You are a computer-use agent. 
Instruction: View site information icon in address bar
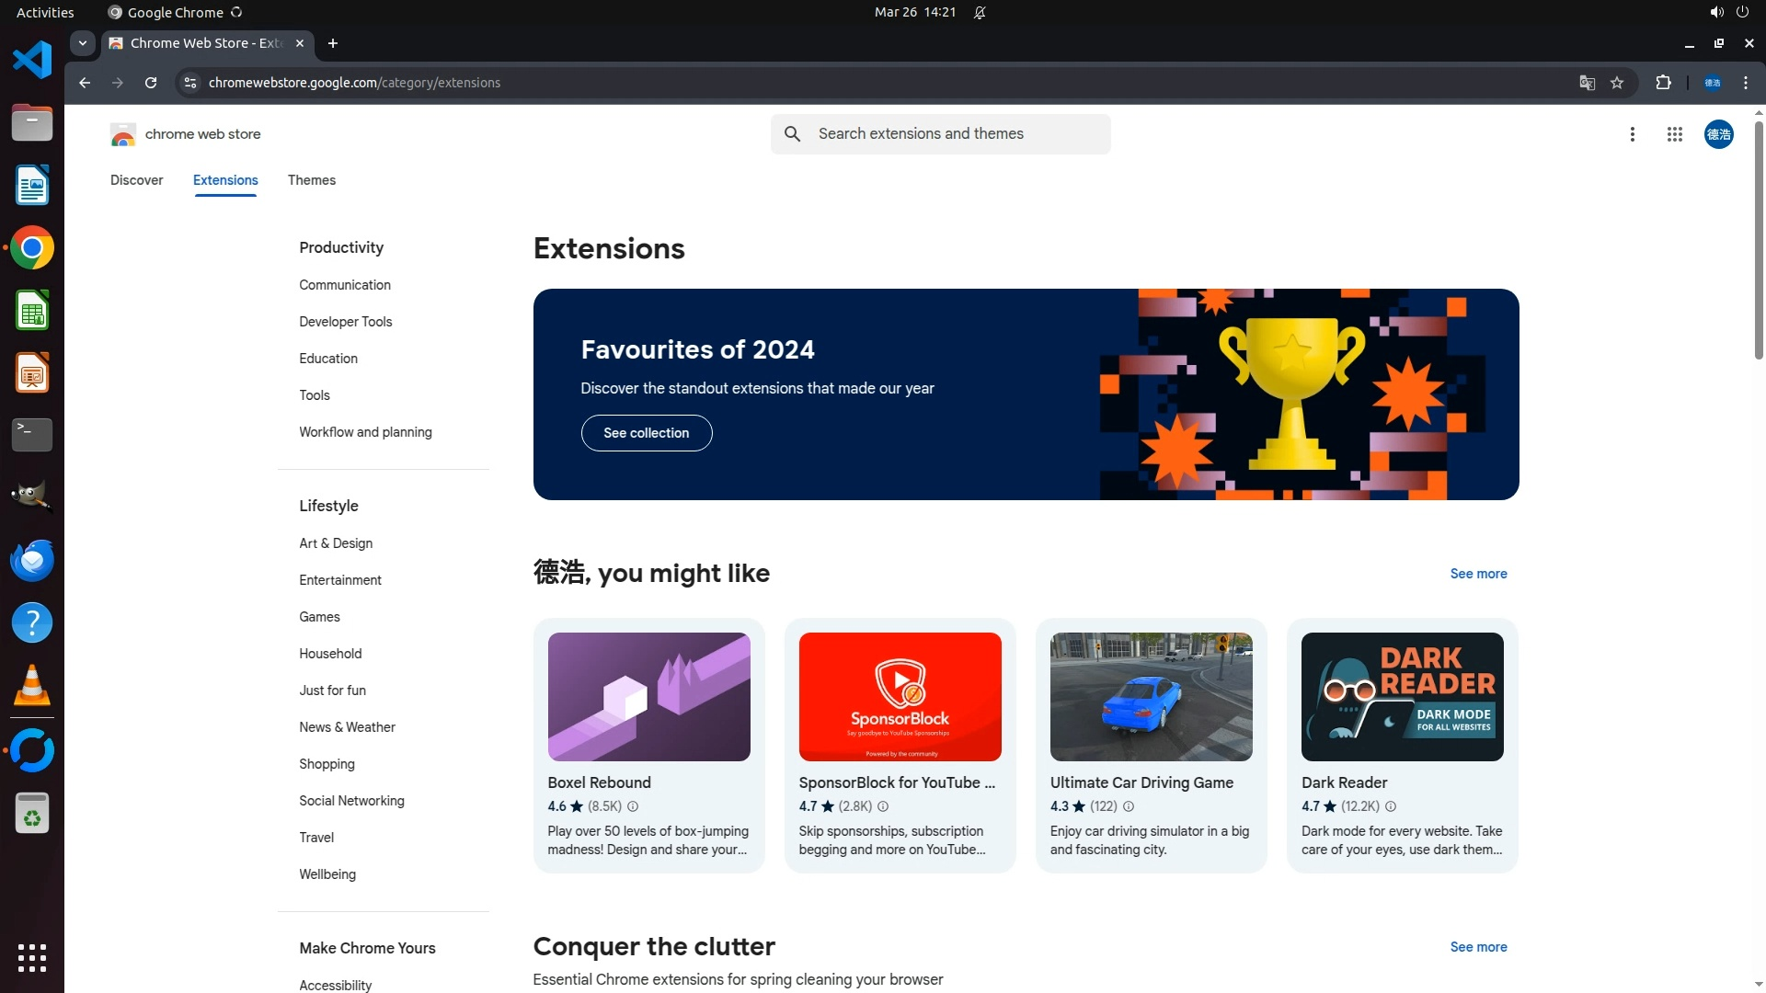click(x=189, y=83)
